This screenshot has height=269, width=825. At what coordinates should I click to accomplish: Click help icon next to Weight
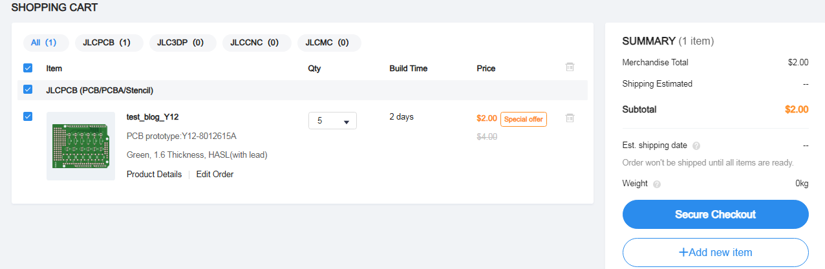coord(657,184)
